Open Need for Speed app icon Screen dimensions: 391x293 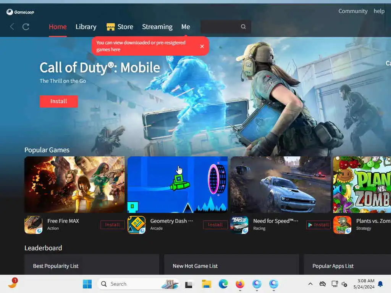239,225
